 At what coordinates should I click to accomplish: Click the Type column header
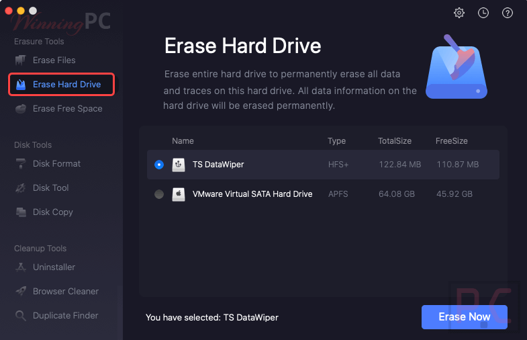(337, 141)
